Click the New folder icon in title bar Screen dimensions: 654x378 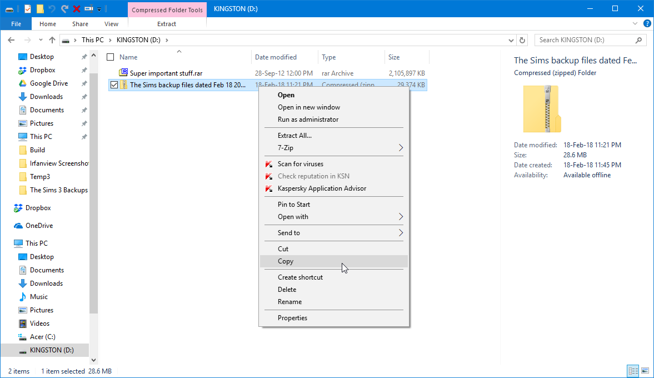[40, 9]
